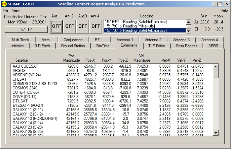The width and height of the screenshot is (231, 149).
Task: Select the Ephemeris tab
Action: pos(129,45)
